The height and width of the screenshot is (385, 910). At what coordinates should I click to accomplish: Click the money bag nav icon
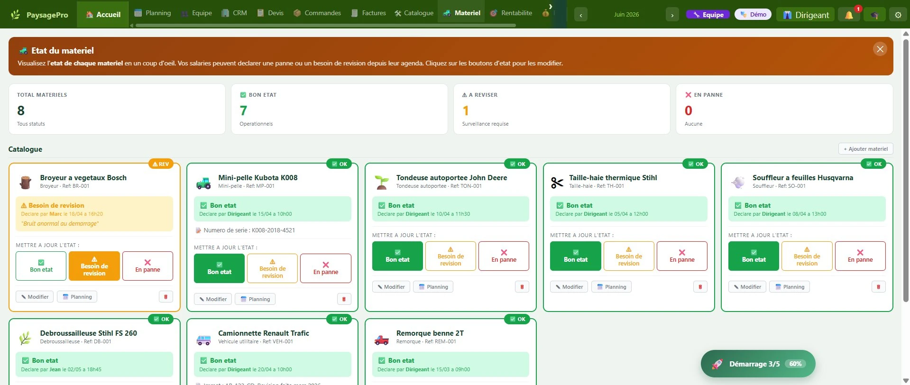[x=546, y=13]
